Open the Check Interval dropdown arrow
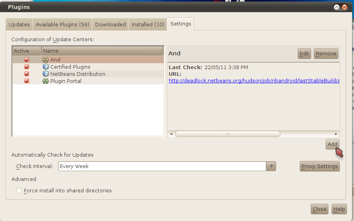 tap(271, 166)
